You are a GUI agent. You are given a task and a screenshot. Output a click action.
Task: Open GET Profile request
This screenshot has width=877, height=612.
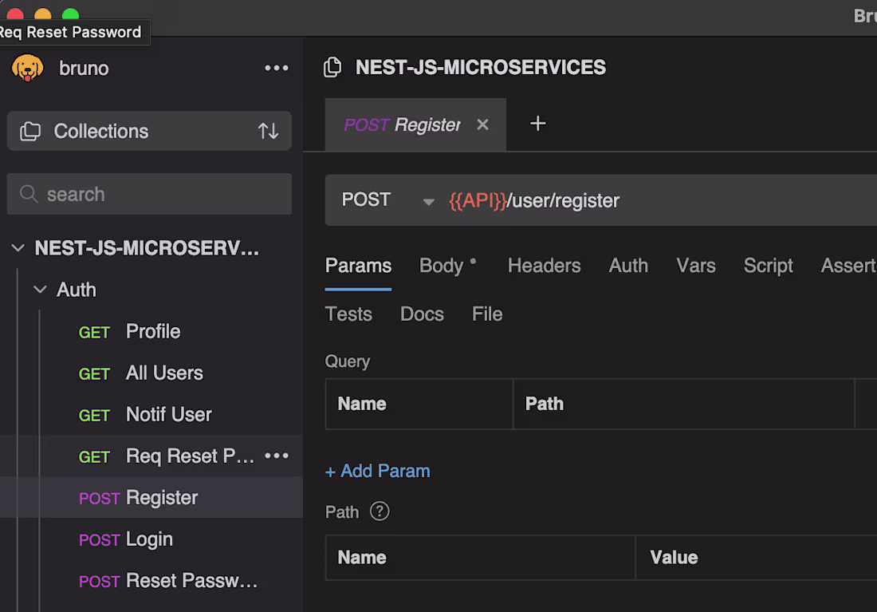point(151,331)
